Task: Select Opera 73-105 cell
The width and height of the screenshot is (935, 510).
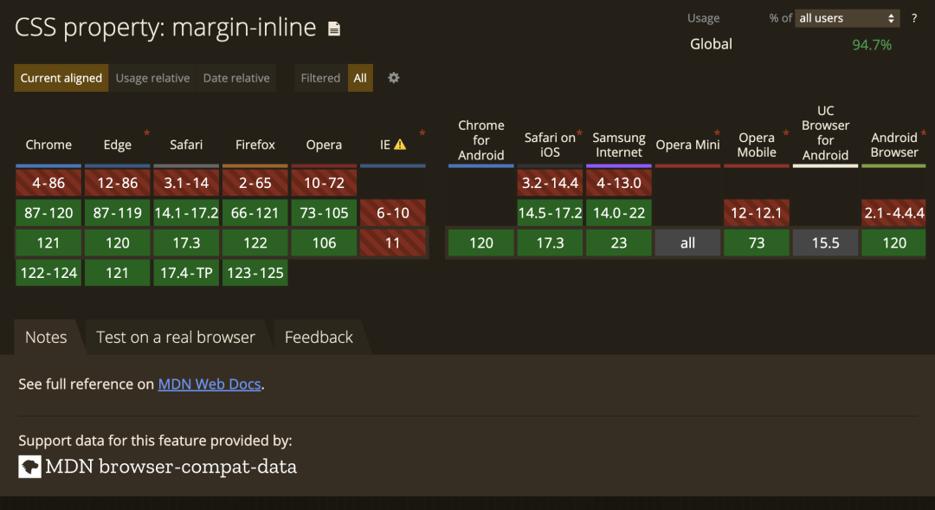Action: 324,213
